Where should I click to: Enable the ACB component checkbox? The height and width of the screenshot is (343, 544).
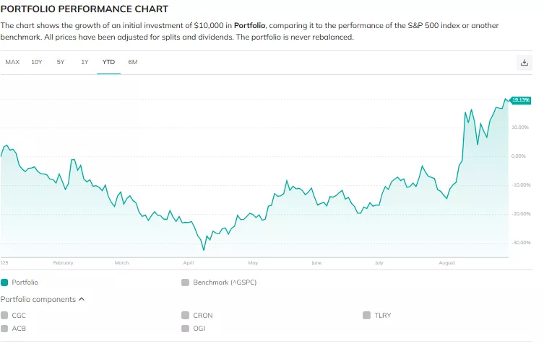click(x=4, y=329)
